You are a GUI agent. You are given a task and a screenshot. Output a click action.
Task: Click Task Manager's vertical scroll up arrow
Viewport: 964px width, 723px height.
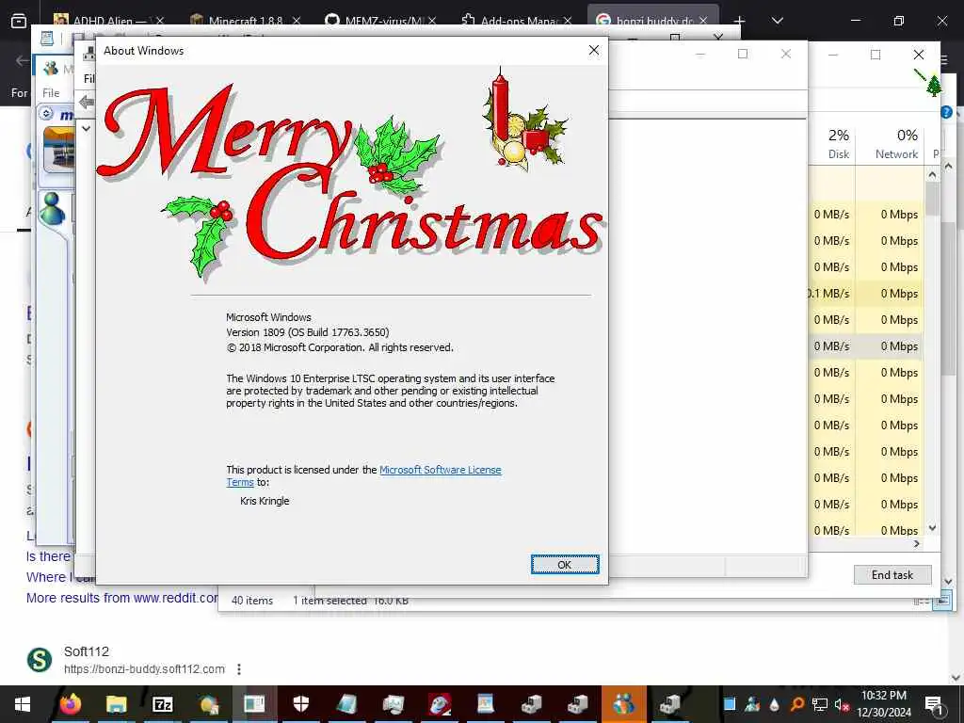[932, 174]
